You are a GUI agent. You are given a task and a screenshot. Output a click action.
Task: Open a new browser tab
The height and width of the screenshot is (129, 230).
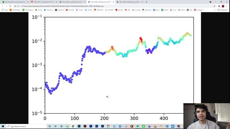pyautogui.click(x=146, y=2)
